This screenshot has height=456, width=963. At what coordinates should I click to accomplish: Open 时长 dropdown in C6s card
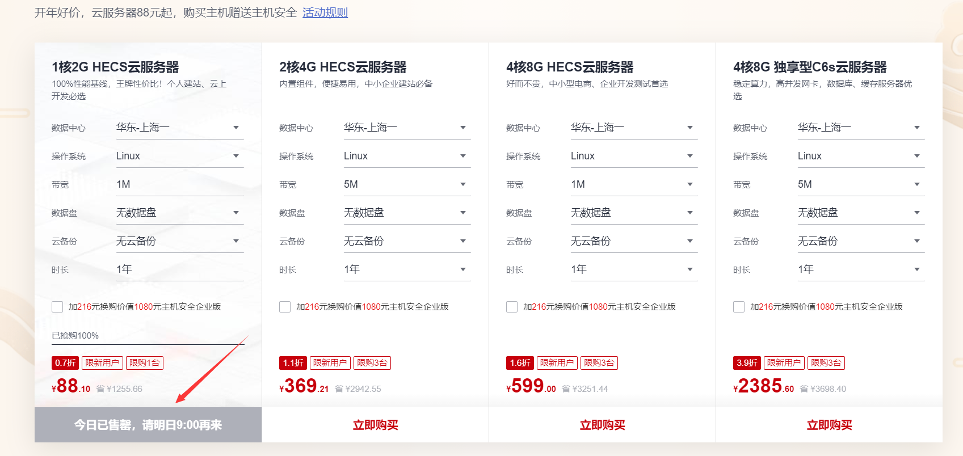coord(861,269)
